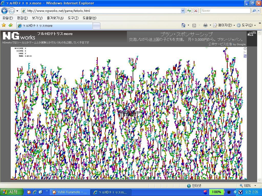Open the 도움말(H) menu
This screenshot has width=262, height=196.
pyautogui.click(x=89, y=18)
